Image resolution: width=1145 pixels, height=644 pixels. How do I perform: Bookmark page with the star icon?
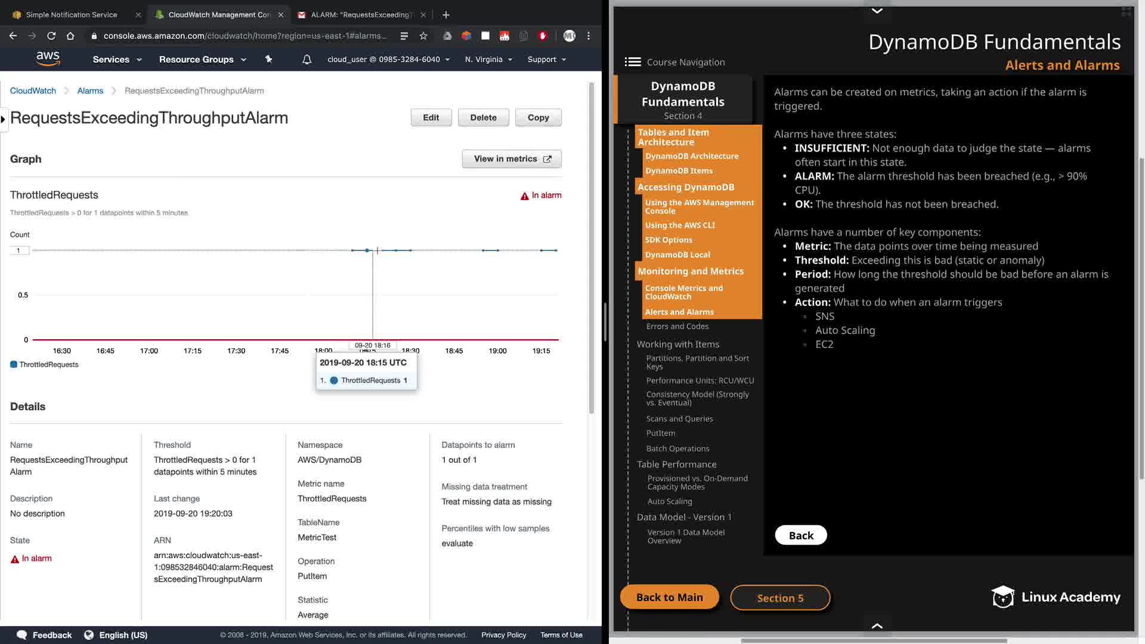[x=423, y=36]
